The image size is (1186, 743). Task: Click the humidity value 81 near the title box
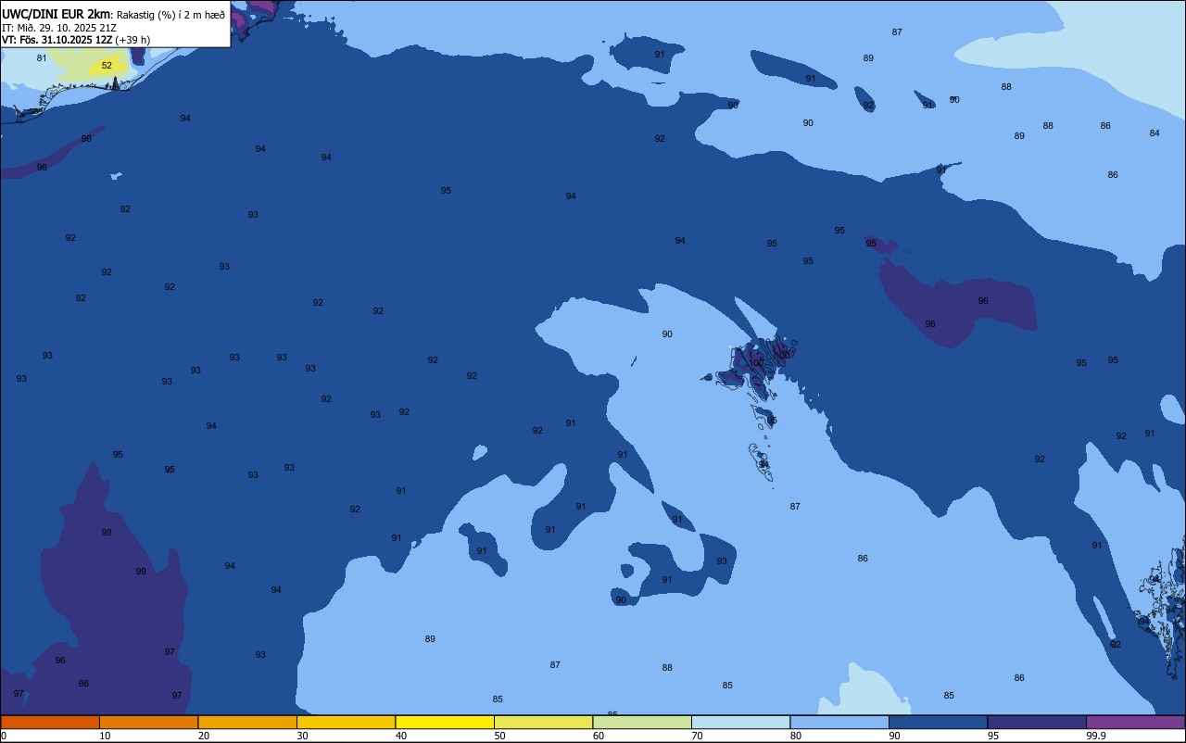point(42,58)
